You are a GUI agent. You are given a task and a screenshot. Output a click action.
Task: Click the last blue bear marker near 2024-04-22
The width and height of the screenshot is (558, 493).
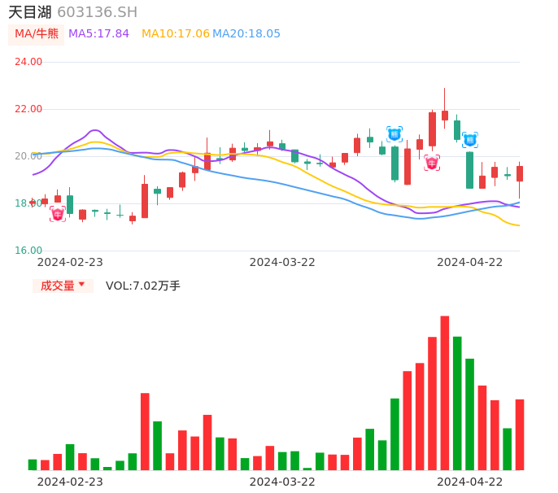469,140
